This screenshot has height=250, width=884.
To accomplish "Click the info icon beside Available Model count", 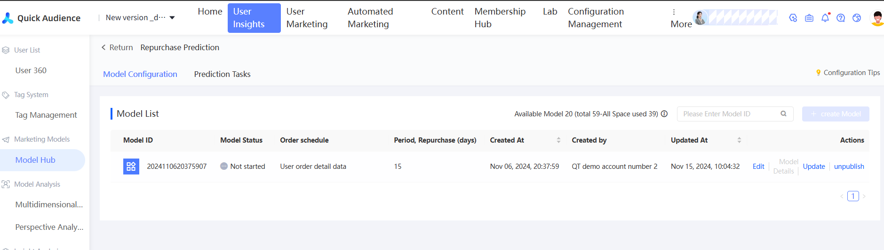I will click(x=664, y=114).
